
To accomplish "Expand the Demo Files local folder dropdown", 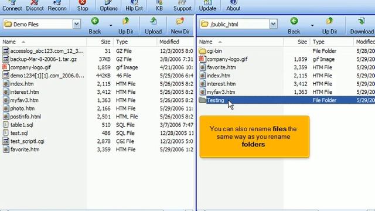I will 77,24.
